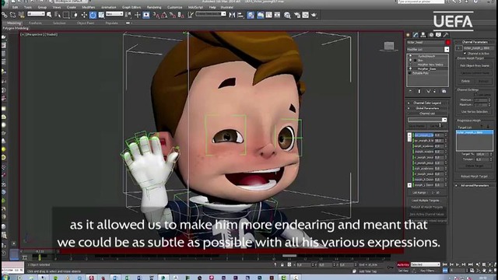Open the Animation menu
Screen dimensions: 498x280
(x=109, y=7)
